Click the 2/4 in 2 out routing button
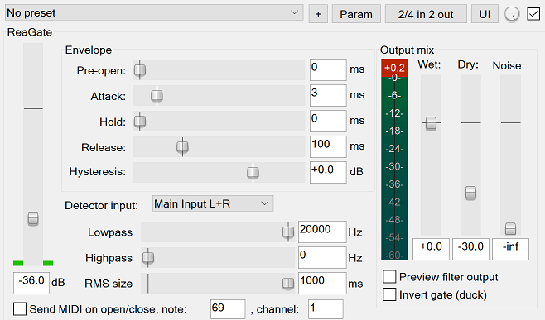Screen dimensions: 545x320 (426, 14)
